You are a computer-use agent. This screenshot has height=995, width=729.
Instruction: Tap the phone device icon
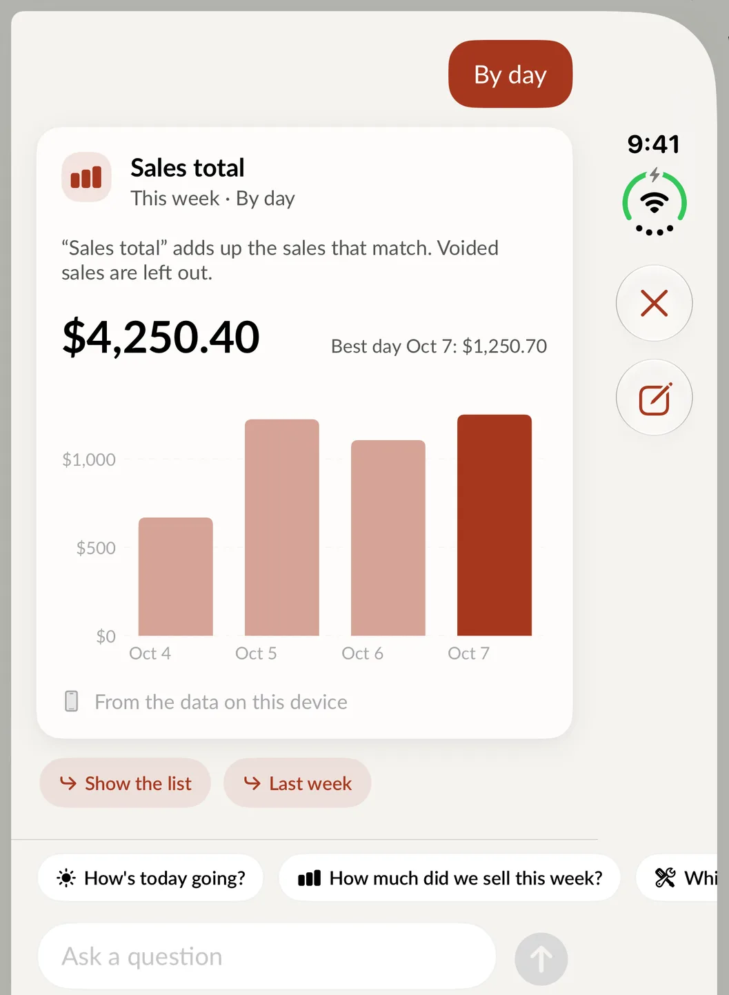[x=71, y=701]
